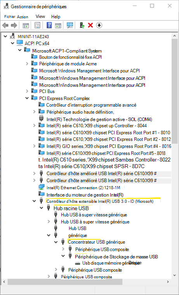Collapse Microsoft ACPI-Compliant System node
Image resolution: width=179 pixels, height=295 pixels.
point(20,50)
